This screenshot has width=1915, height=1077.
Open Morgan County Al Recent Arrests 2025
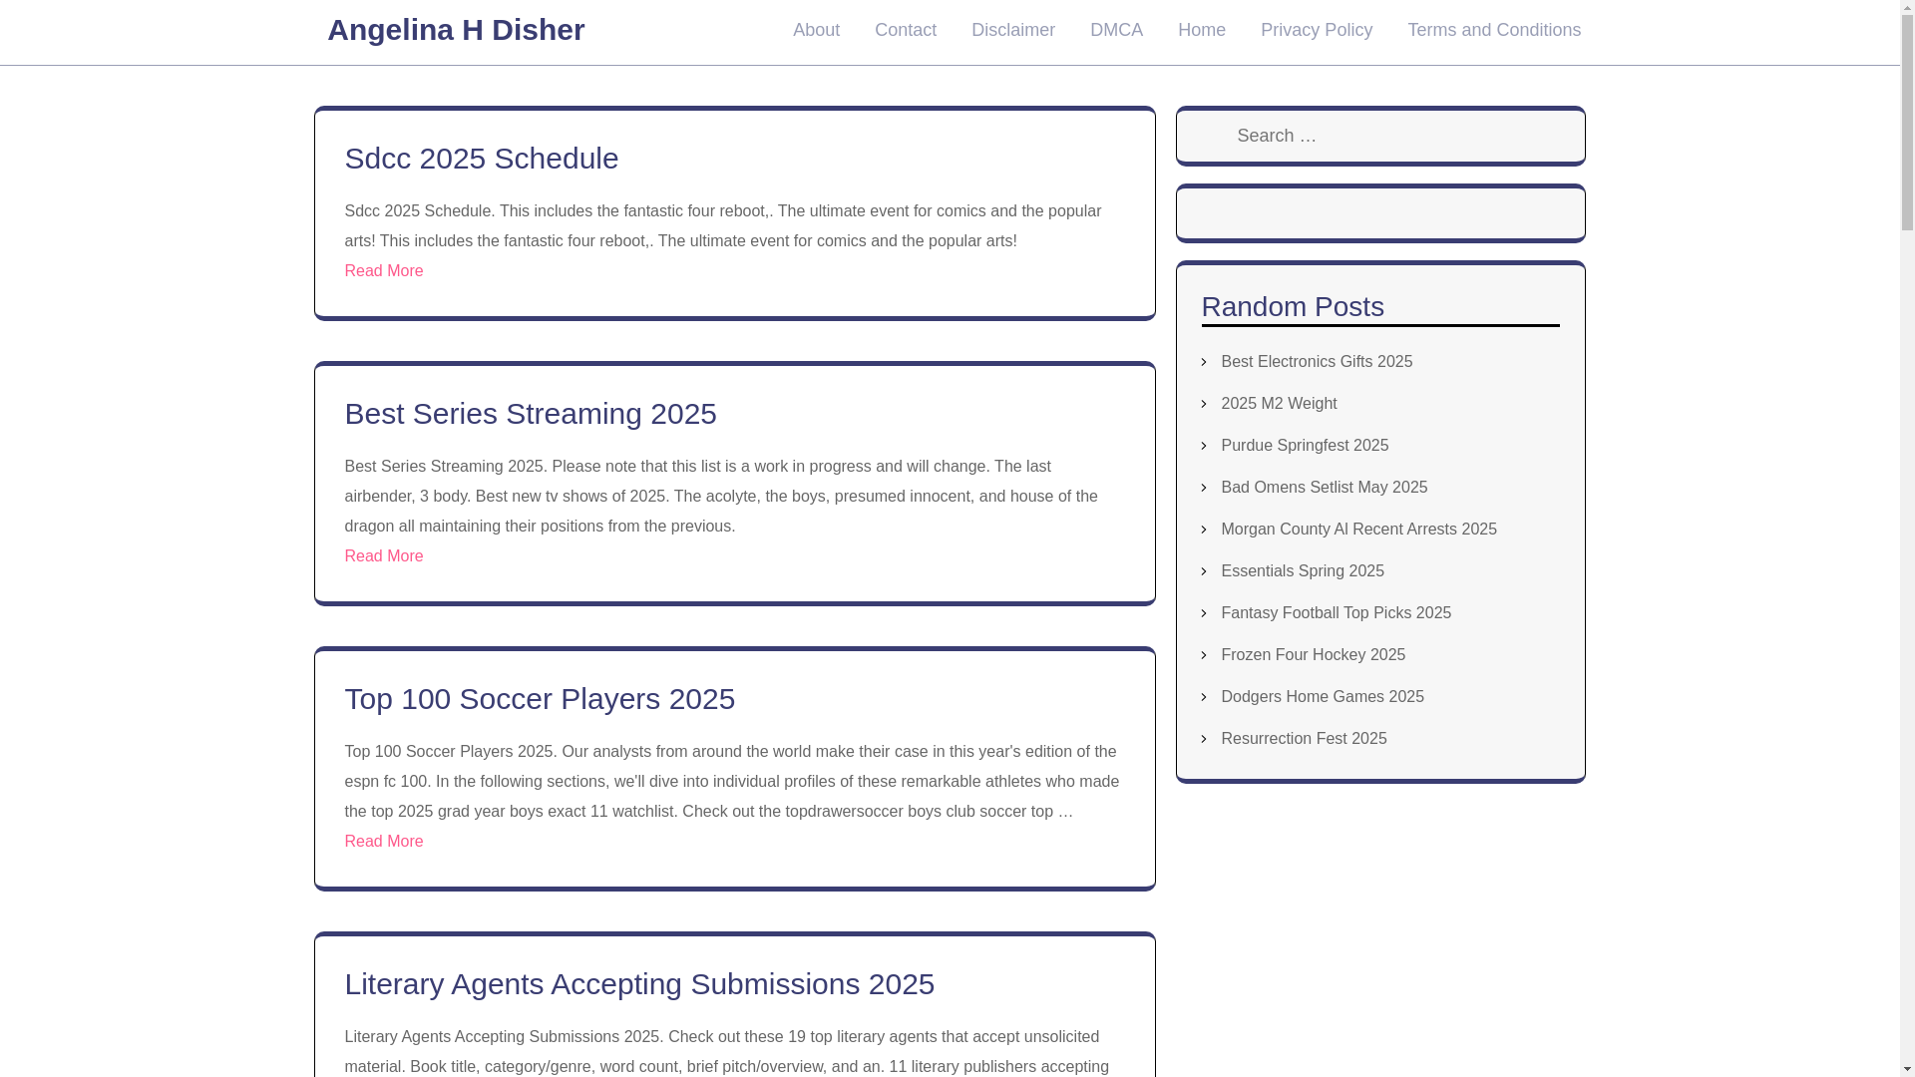(1358, 530)
